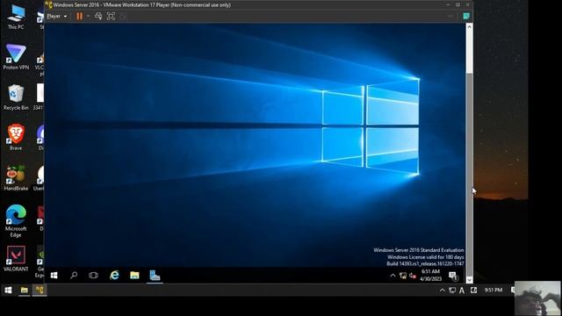Viewport: 562px width, 316px height.
Task: Select the Microsoft Edge desktop shortcut
Action: 16,221
